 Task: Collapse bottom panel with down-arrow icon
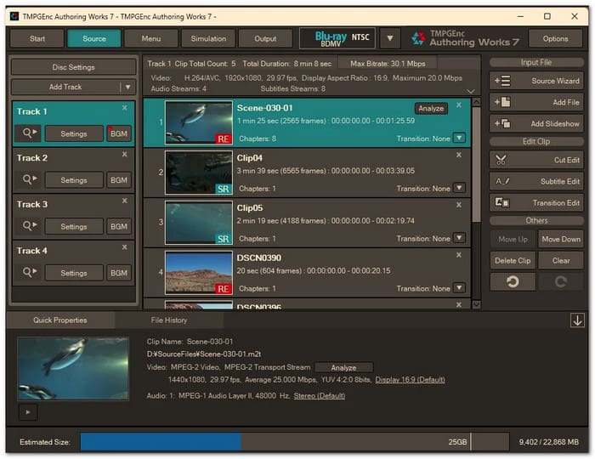tap(577, 320)
